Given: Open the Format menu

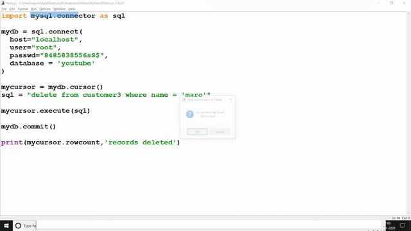Looking at the screenshot, I should coord(23,9).
